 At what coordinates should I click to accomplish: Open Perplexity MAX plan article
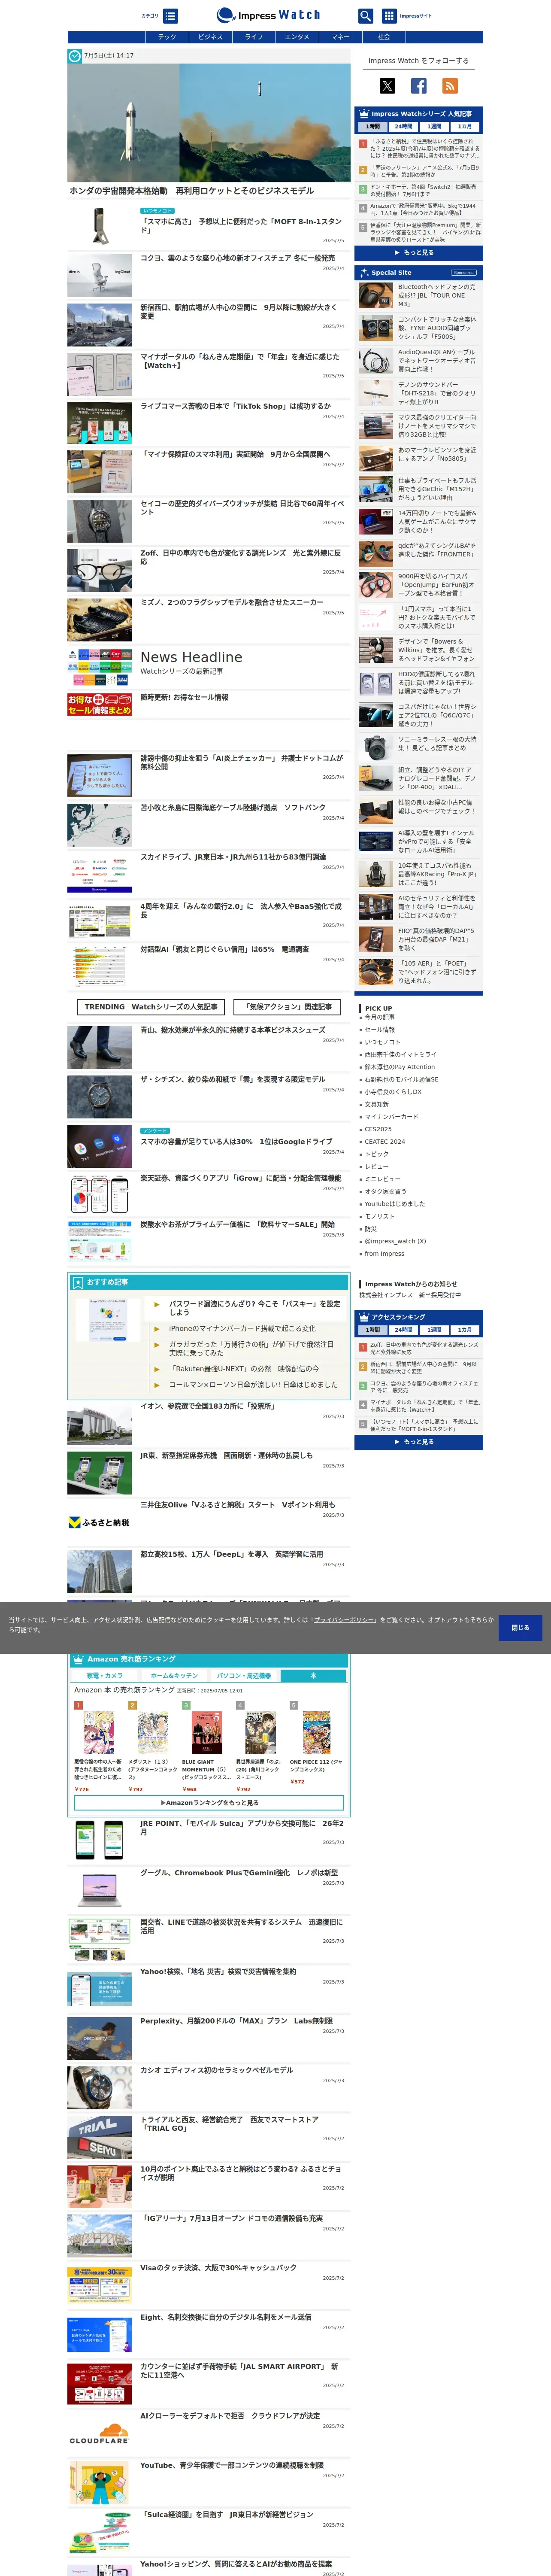pos(236,2021)
